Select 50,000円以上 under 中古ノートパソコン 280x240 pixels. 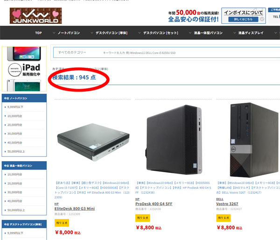[x=16, y=152]
